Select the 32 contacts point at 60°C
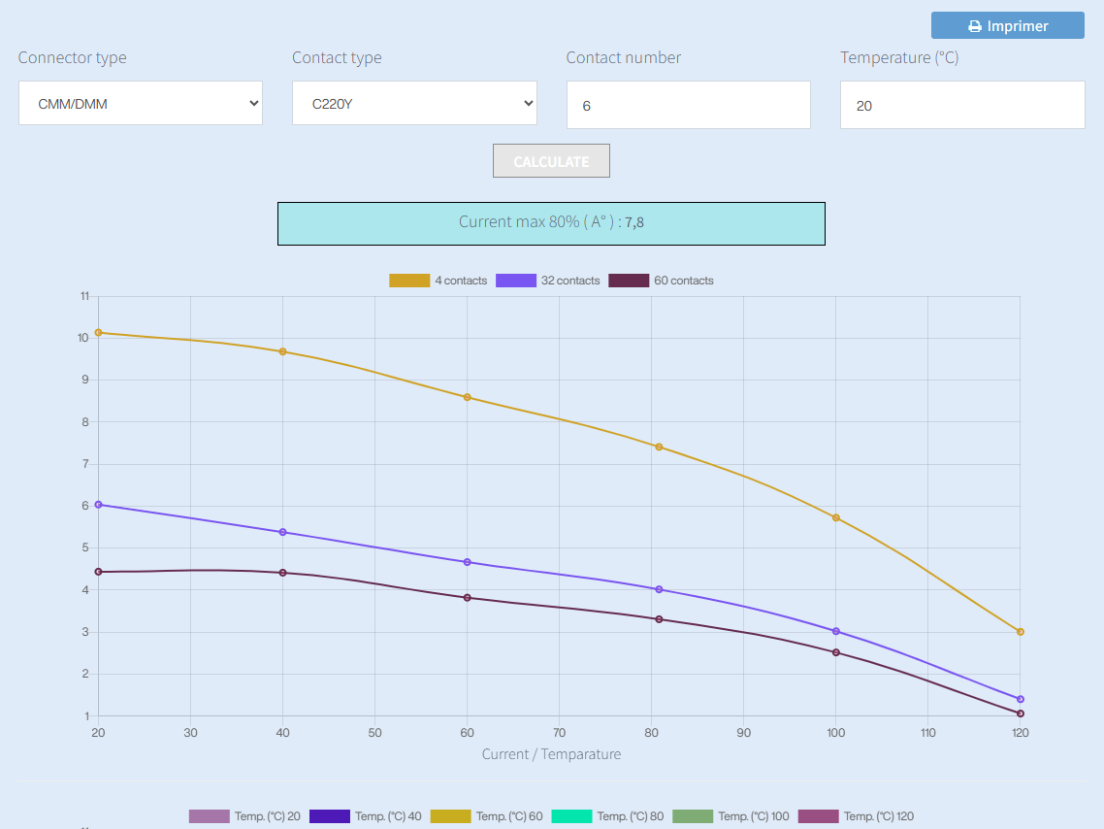 (x=467, y=562)
